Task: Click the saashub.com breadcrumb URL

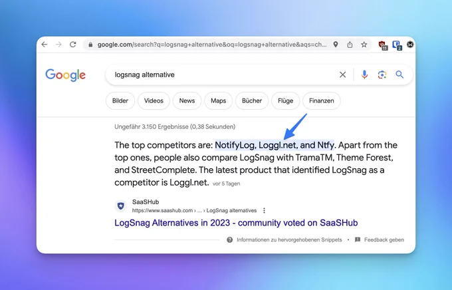Action: 194,211
